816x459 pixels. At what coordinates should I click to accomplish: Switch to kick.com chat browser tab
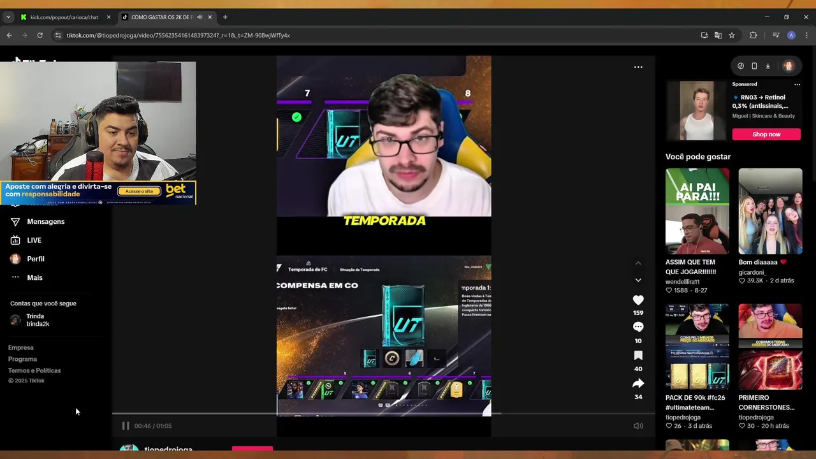point(64,17)
